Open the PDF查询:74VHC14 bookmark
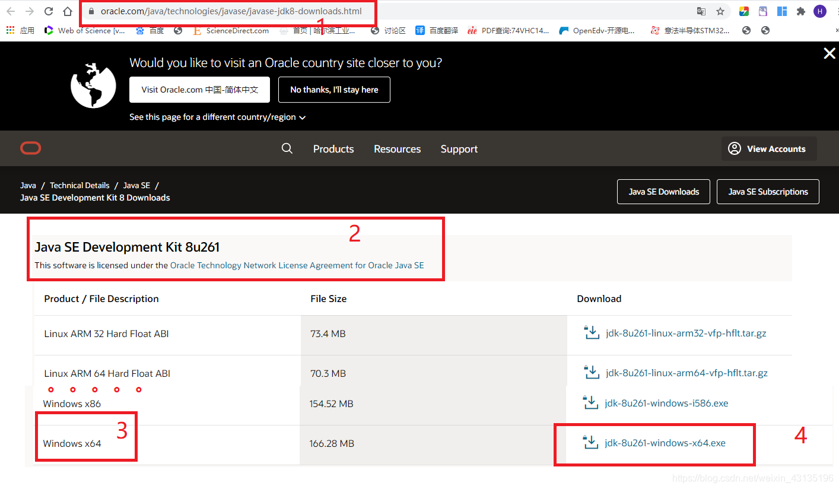The image size is (839, 489). (509, 30)
